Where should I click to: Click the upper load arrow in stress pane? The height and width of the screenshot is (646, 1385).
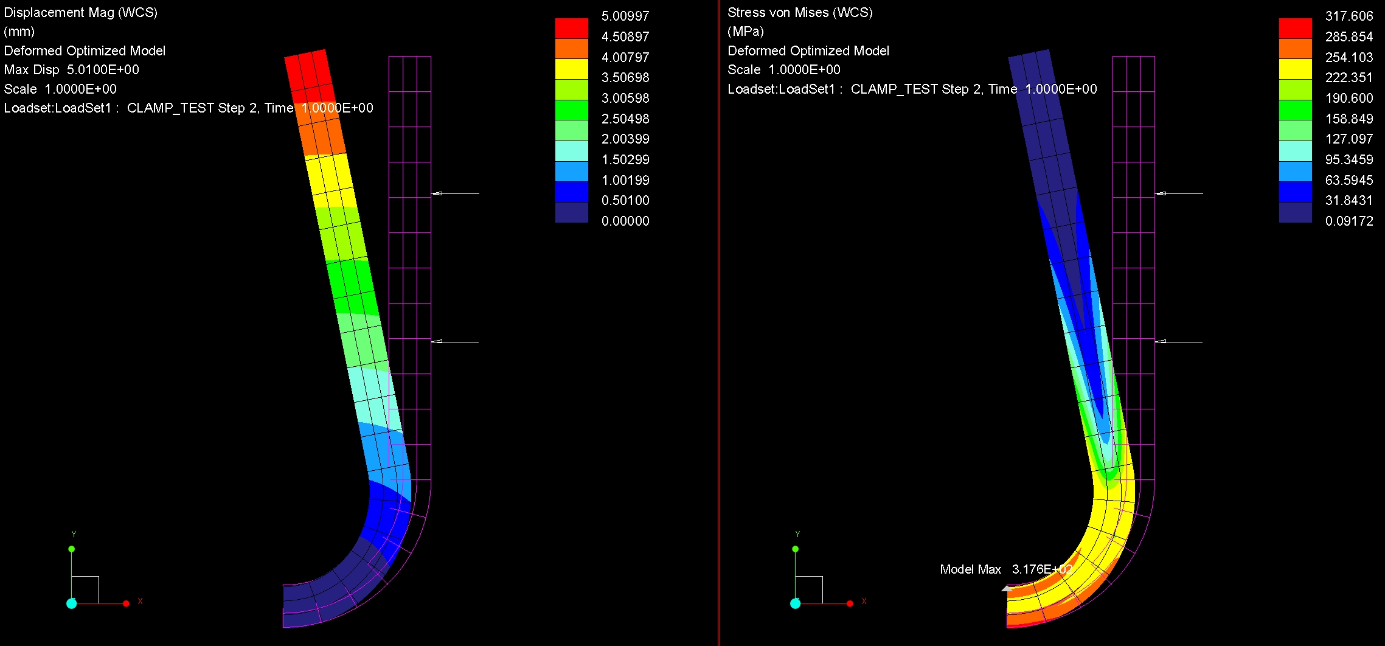tap(1179, 193)
